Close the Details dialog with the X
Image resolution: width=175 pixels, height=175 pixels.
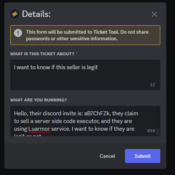pyautogui.click(x=154, y=14)
